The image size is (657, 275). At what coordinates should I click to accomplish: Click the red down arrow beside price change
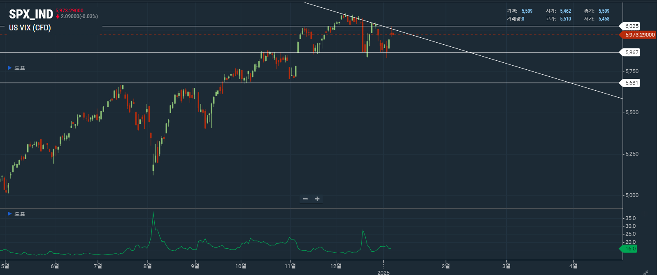58,17
